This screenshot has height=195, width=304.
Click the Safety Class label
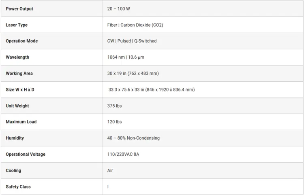click(x=18, y=187)
